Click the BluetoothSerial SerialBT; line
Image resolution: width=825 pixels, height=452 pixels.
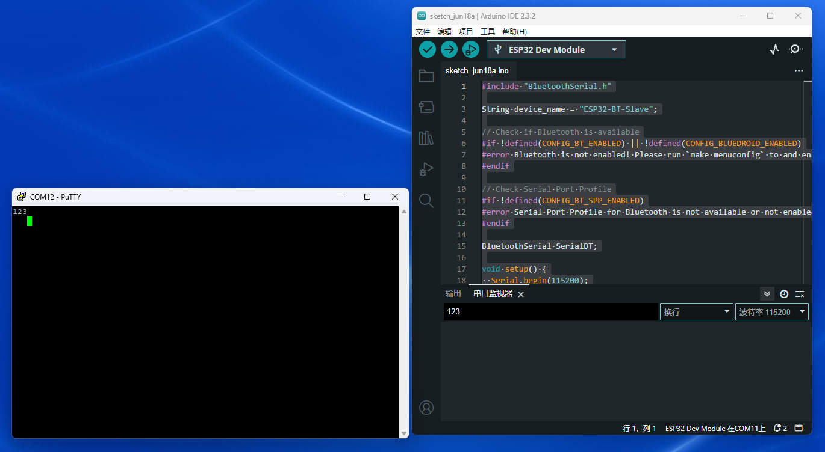tap(540, 246)
